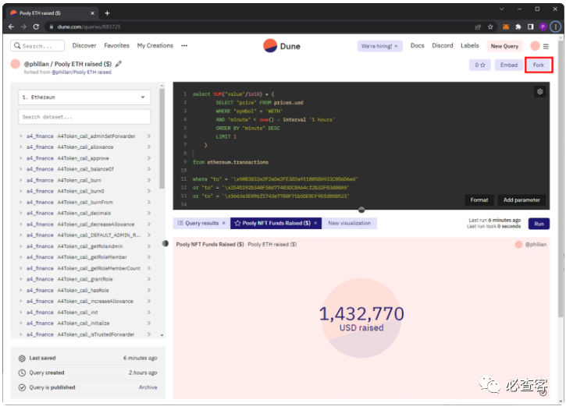The image size is (566, 410).
Task: Close the Query results tab x
Action: click(x=223, y=224)
